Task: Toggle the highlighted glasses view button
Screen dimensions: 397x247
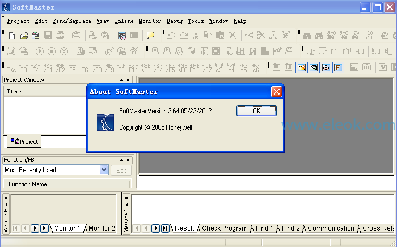Action: click(x=326, y=67)
